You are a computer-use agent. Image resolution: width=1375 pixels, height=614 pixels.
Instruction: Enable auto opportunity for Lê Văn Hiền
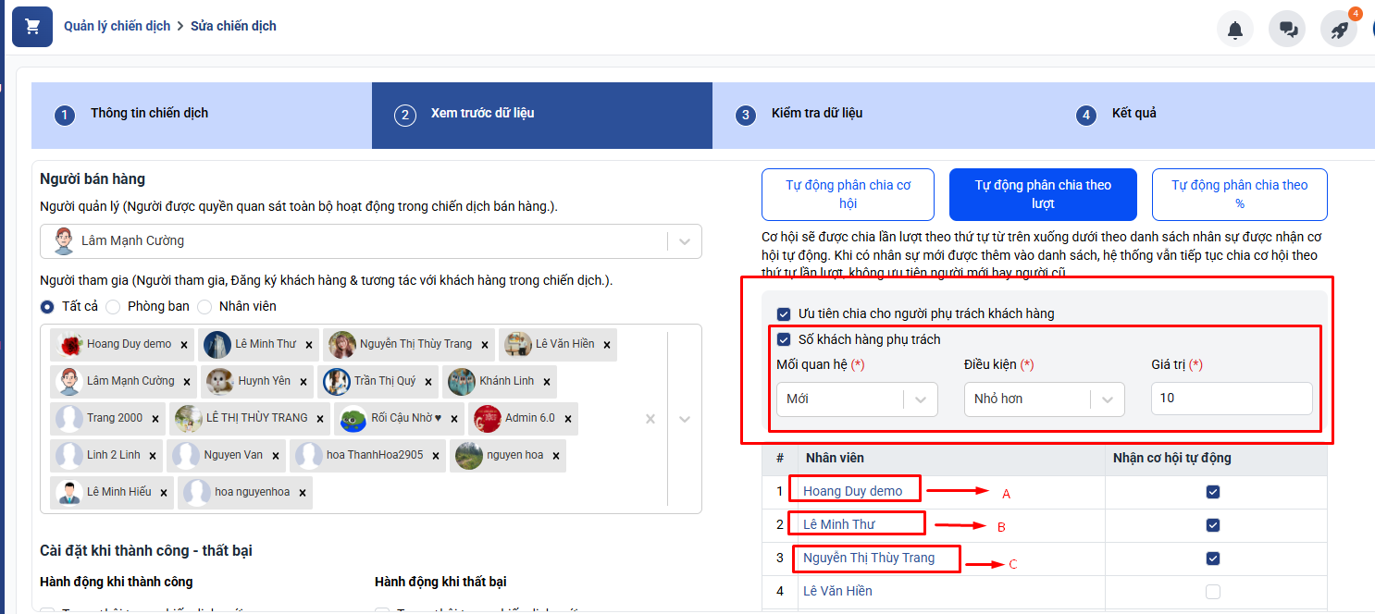click(1212, 591)
